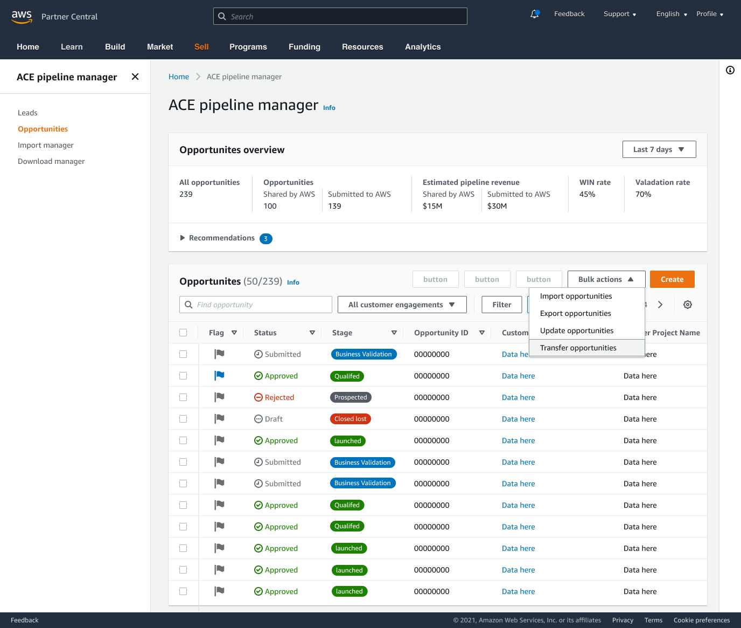Click the Draft status icon
This screenshot has height=628, width=741.
(258, 419)
